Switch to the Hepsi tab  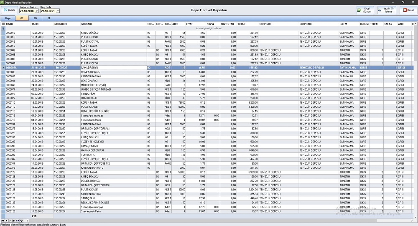pos(8,18)
